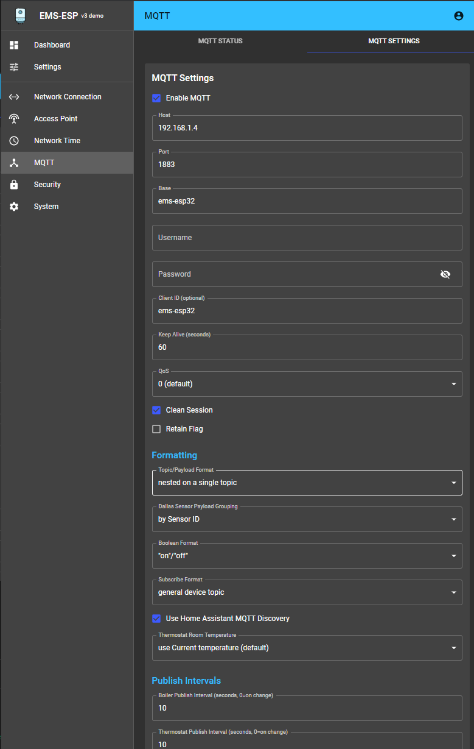Click the Settings sliders icon in sidebar
The height and width of the screenshot is (749, 474).
[14, 67]
